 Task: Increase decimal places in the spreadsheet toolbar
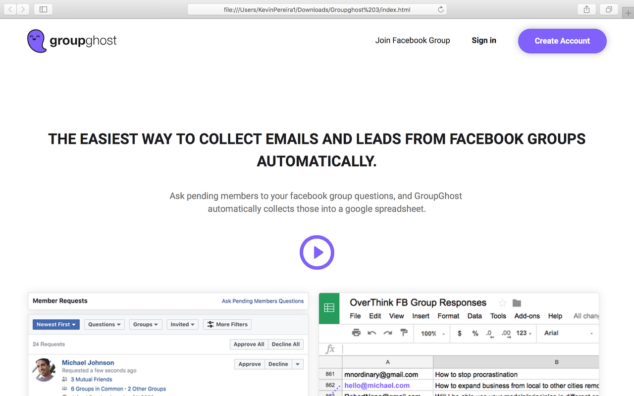506,333
